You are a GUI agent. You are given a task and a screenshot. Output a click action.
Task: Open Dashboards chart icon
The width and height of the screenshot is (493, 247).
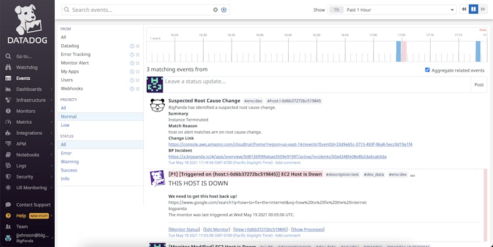tap(8, 89)
